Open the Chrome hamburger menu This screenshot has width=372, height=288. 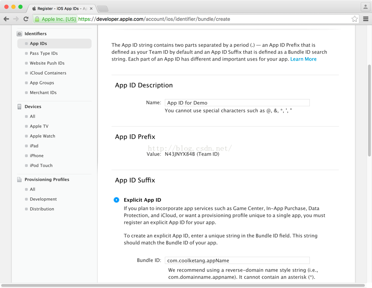coord(366,19)
